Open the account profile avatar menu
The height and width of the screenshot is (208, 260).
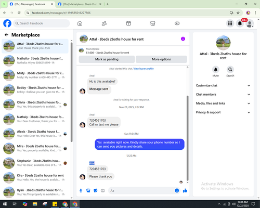click(x=250, y=23)
